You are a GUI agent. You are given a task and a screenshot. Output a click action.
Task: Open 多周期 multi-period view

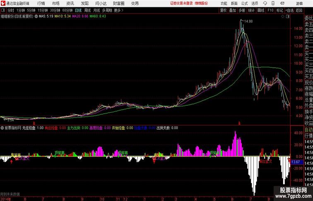click(107, 10)
